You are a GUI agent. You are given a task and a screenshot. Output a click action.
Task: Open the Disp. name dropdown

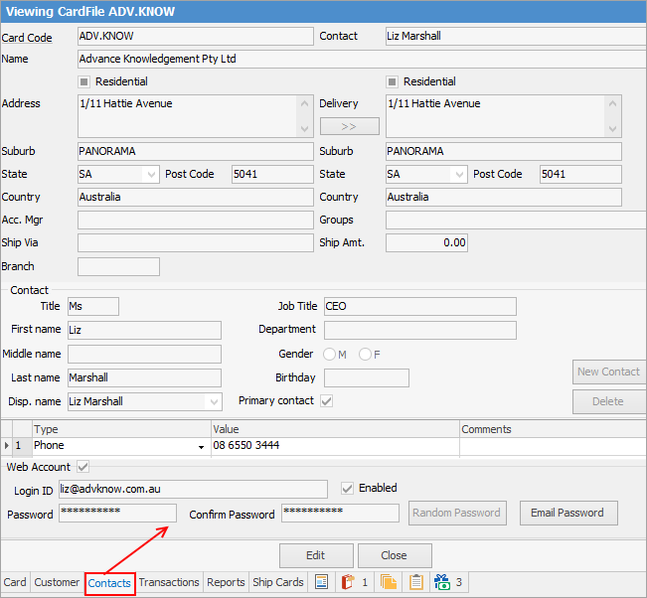point(213,402)
